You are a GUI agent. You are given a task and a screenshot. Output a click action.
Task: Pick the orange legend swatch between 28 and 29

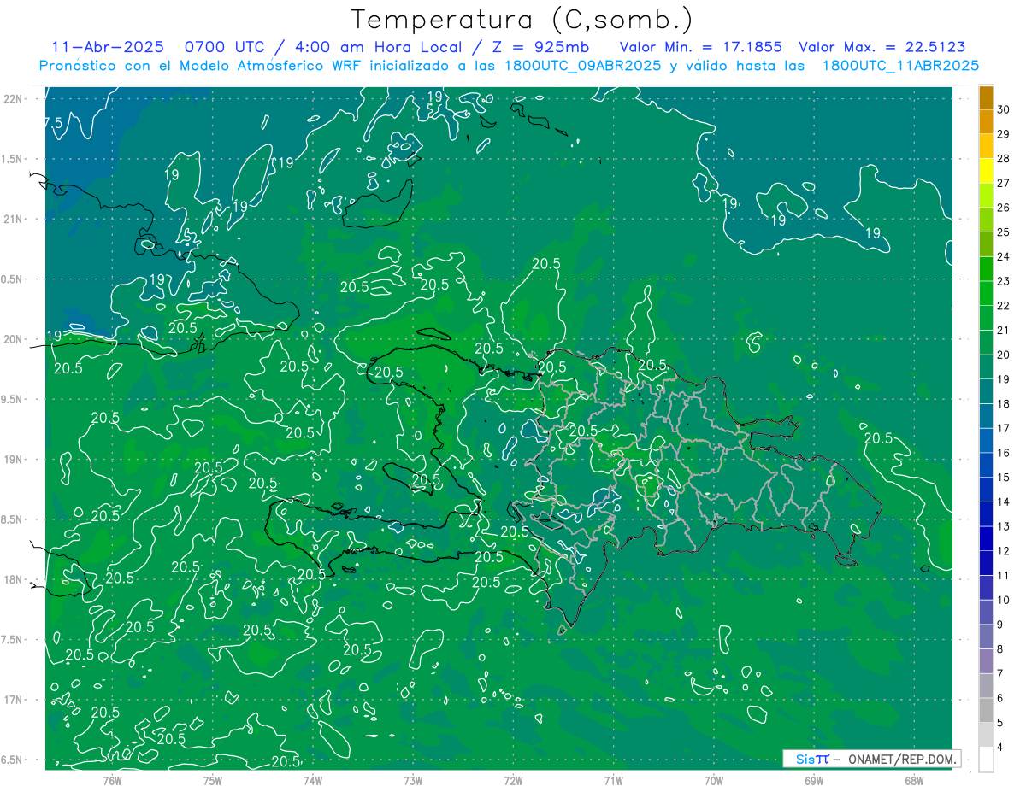click(986, 146)
